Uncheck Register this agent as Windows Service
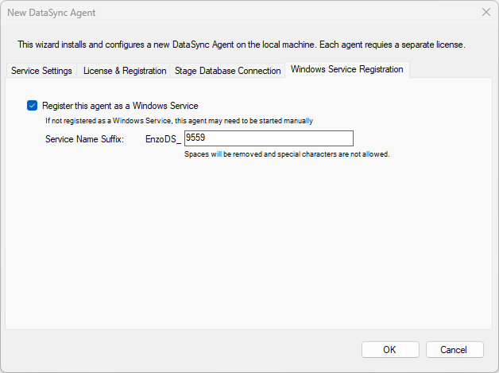Viewport: 499px width, 373px height. (32, 105)
